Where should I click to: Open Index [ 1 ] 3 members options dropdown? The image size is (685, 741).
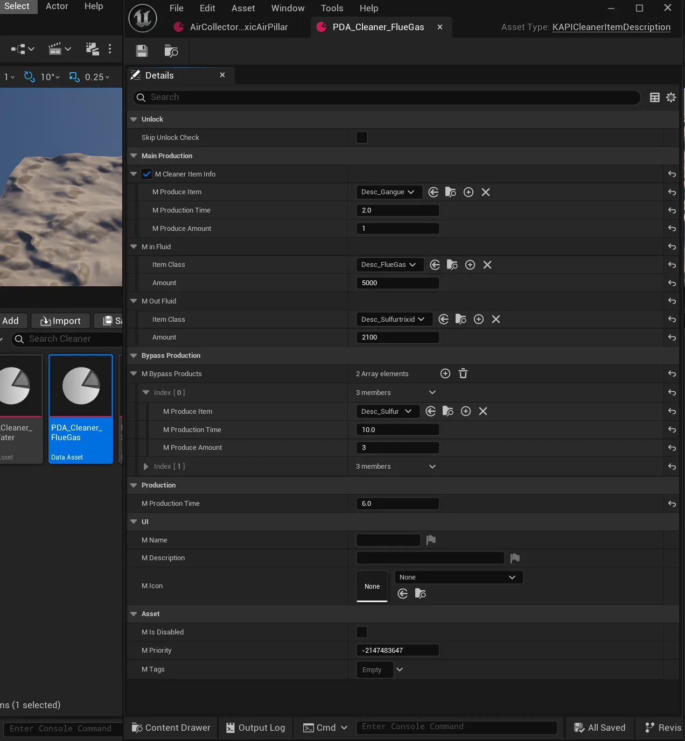pos(432,467)
